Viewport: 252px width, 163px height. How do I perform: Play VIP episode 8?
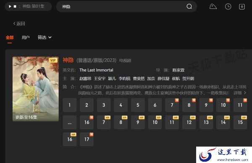[x=121, y=122]
